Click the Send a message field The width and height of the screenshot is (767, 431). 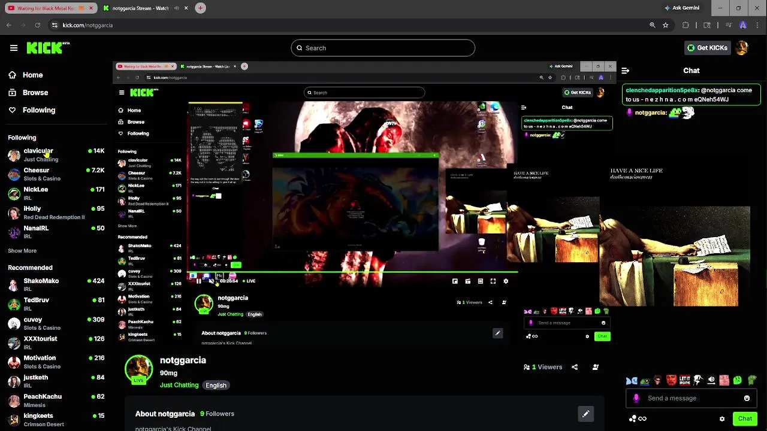point(692,398)
